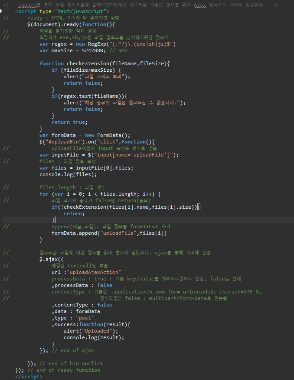
Task: Click the formData.append("uploadFile",files[i]) line
Action: coord(109,233)
